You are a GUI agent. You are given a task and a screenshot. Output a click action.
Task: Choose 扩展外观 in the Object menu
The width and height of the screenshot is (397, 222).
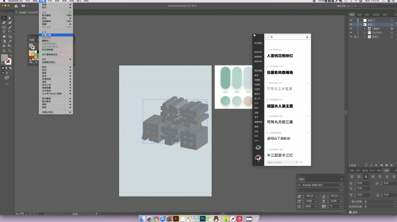coord(47,35)
